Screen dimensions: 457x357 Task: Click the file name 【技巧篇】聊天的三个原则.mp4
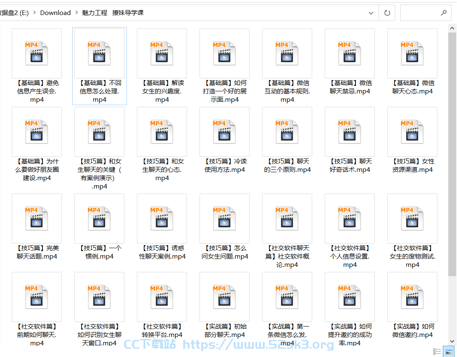point(287,166)
